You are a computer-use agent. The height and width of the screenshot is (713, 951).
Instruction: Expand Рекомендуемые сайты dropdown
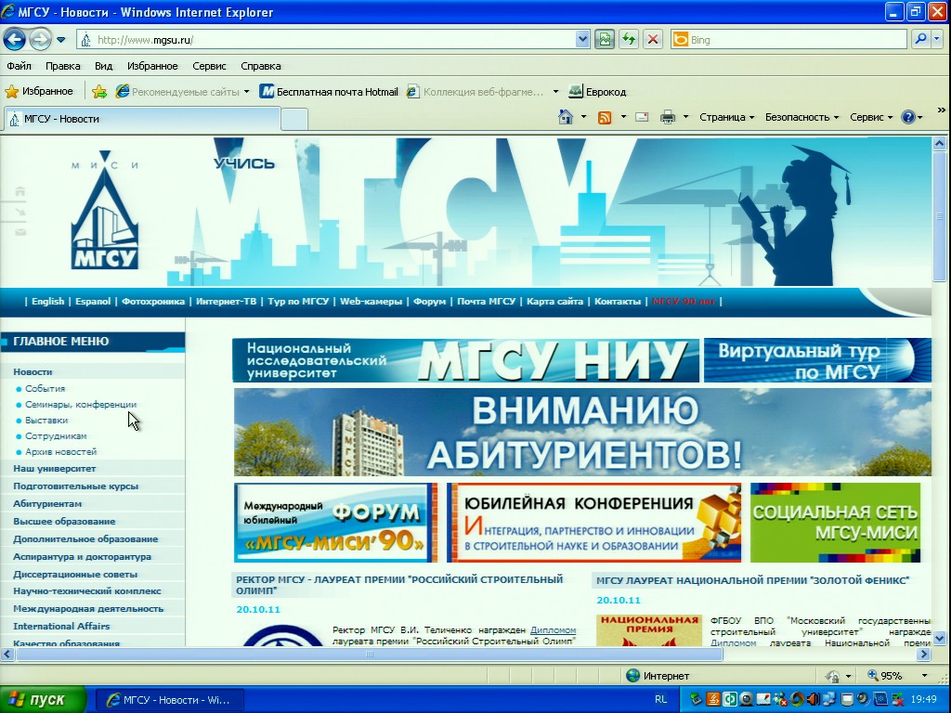pos(246,92)
